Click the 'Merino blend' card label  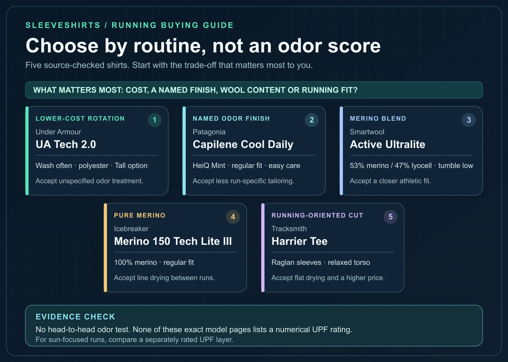coord(378,118)
